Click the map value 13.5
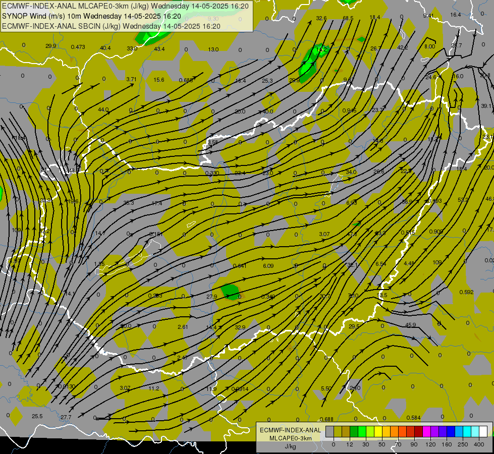Image resolution: width=494 pixels, height=454 pixels. 382,295
